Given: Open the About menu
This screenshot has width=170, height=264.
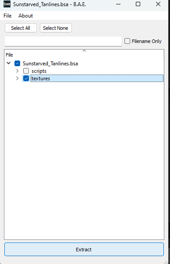Looking at the screenshot, I should coord(25,16).
